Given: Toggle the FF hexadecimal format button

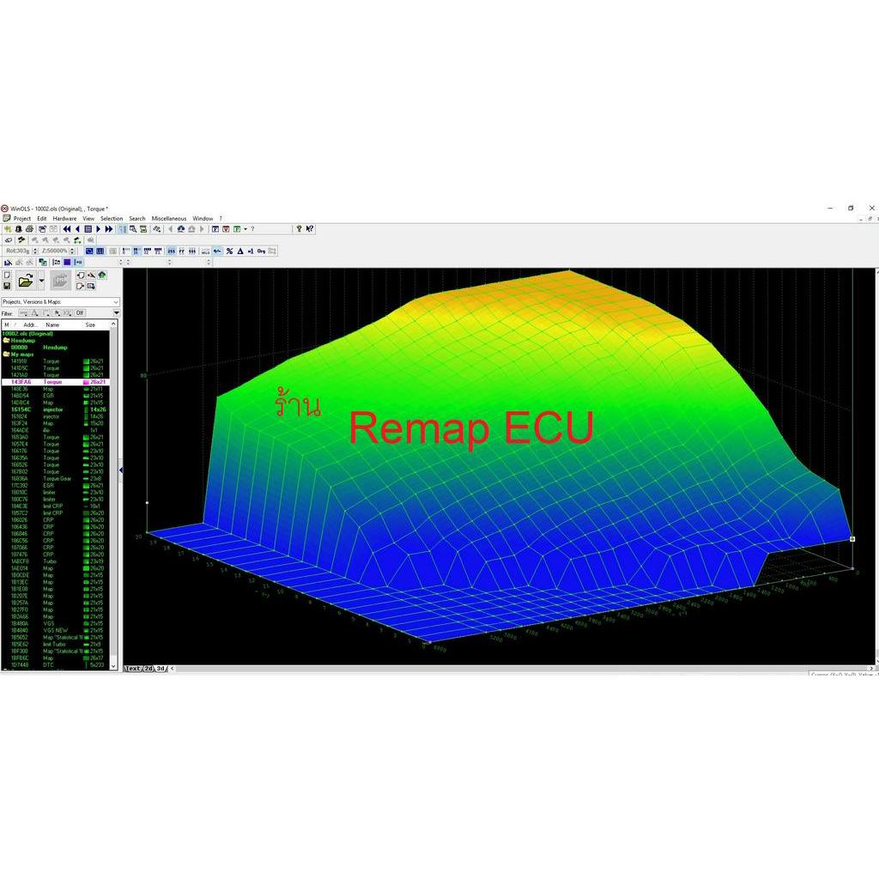Looking at the screenshot, I should [x=181, y=251].
